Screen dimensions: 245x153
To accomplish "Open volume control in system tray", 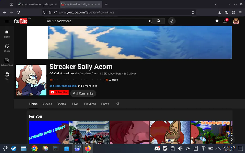I will pyautogui.click(x=180, y=148).
